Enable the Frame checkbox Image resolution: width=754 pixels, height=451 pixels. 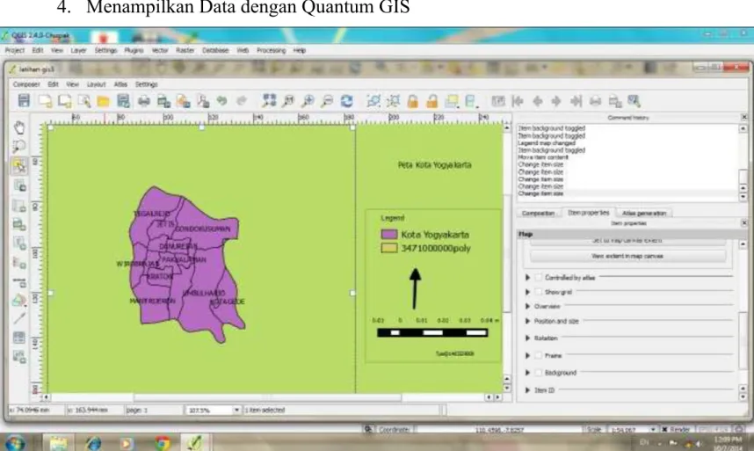click(x=539, y=356)
